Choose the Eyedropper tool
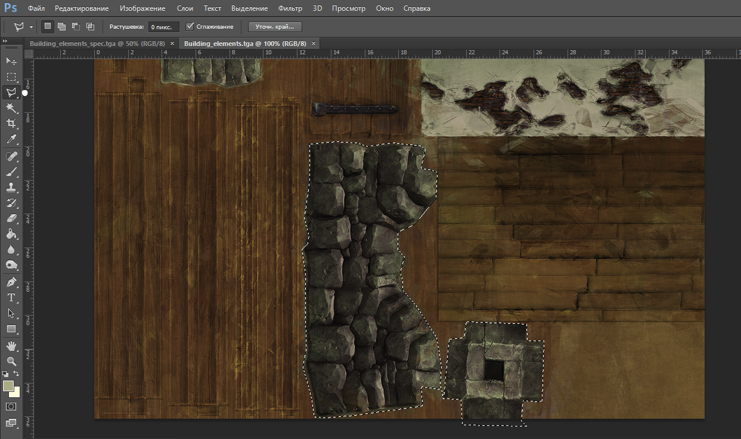Image resolution: width=741 pixels, height=439 pixels. (11, 140)
